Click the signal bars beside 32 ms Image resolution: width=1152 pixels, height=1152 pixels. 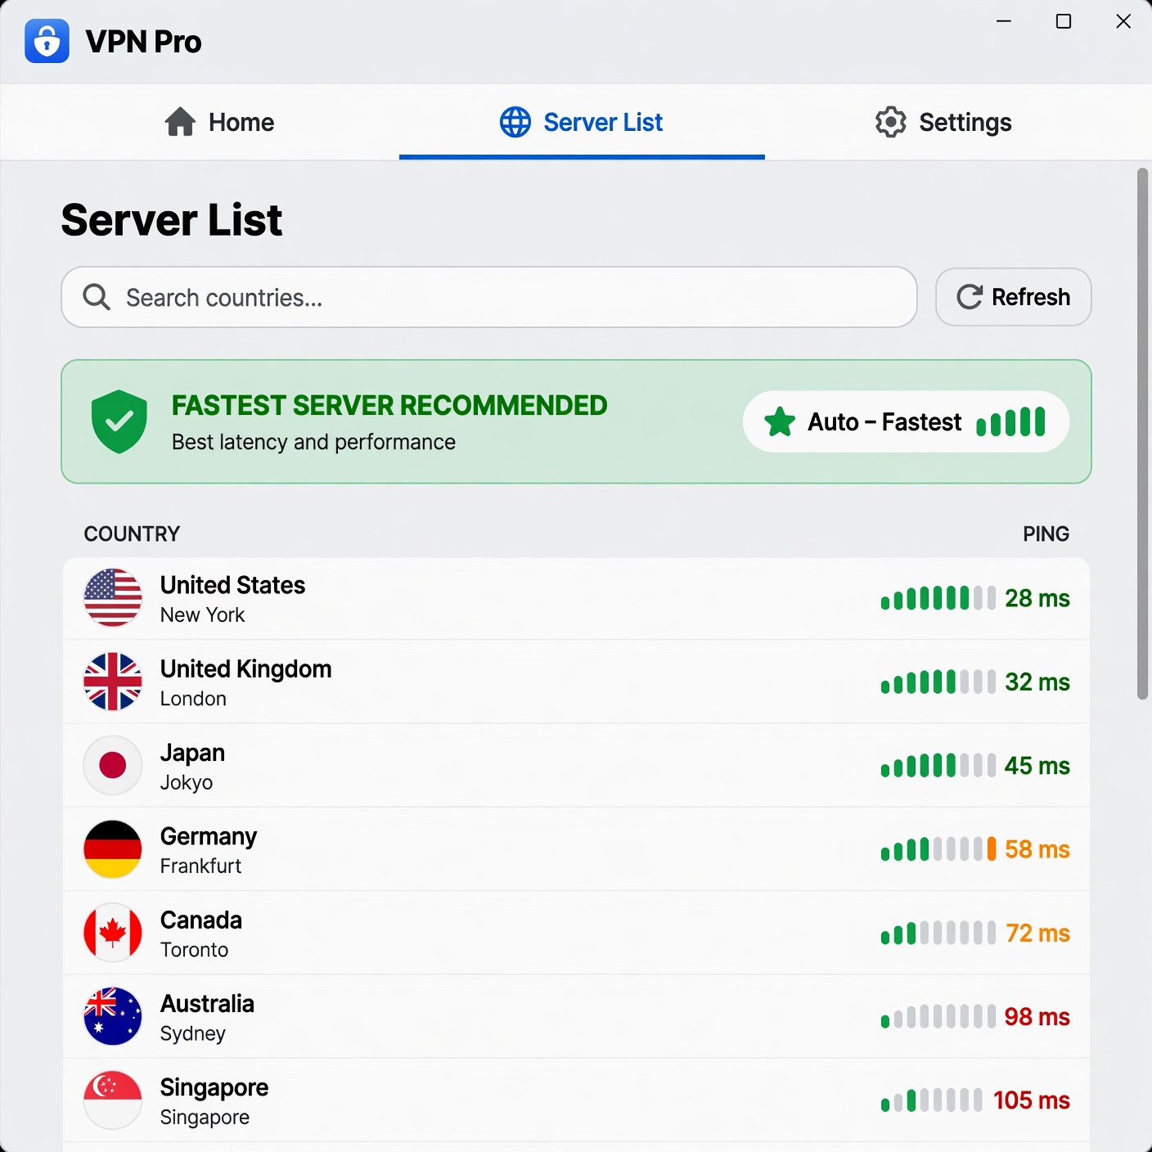pos(938,682)
